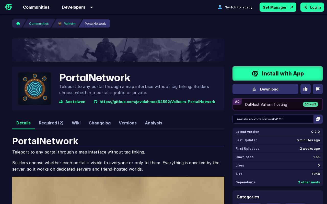View the 2 other mods dependants
The width and height of the screenshot is (327, 204).
click(309, 182)
